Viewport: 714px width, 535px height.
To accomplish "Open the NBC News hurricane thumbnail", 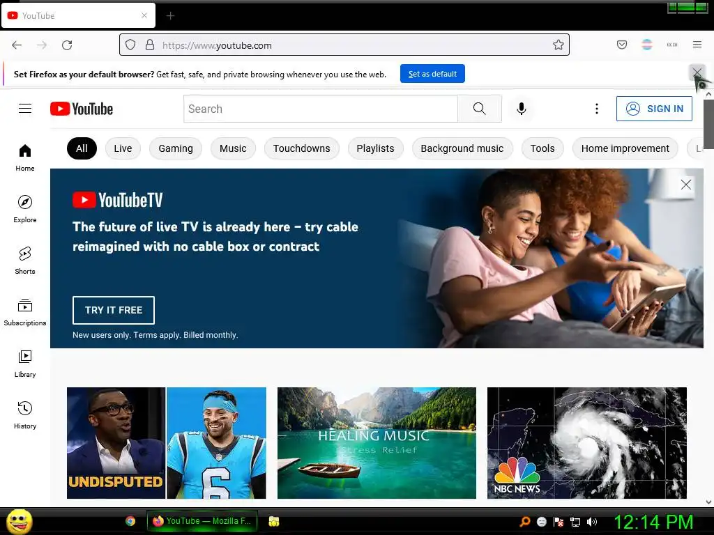I will [587, 443].
